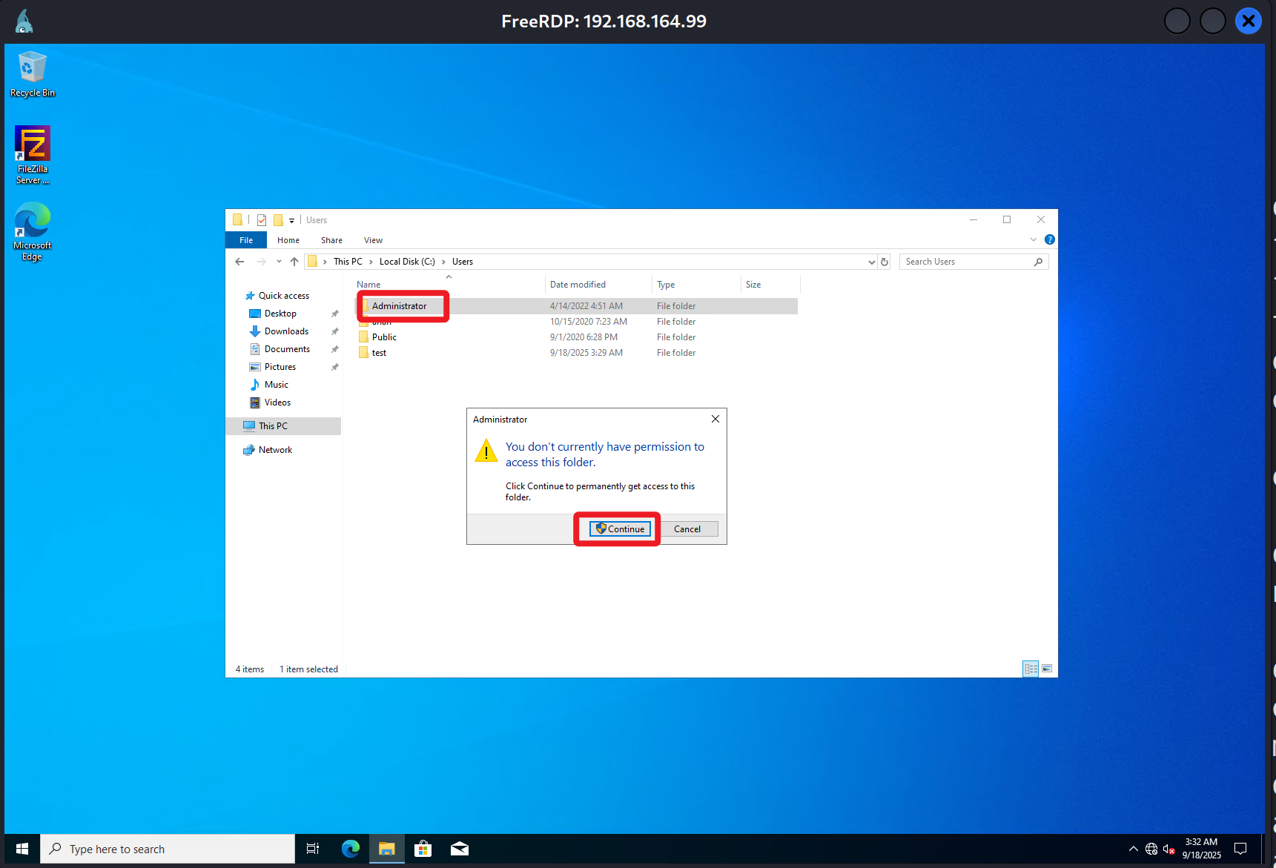This screenshot has width=1276, height=868.
Task: Switch to large icons view button
Action: tap(1047, 669)
